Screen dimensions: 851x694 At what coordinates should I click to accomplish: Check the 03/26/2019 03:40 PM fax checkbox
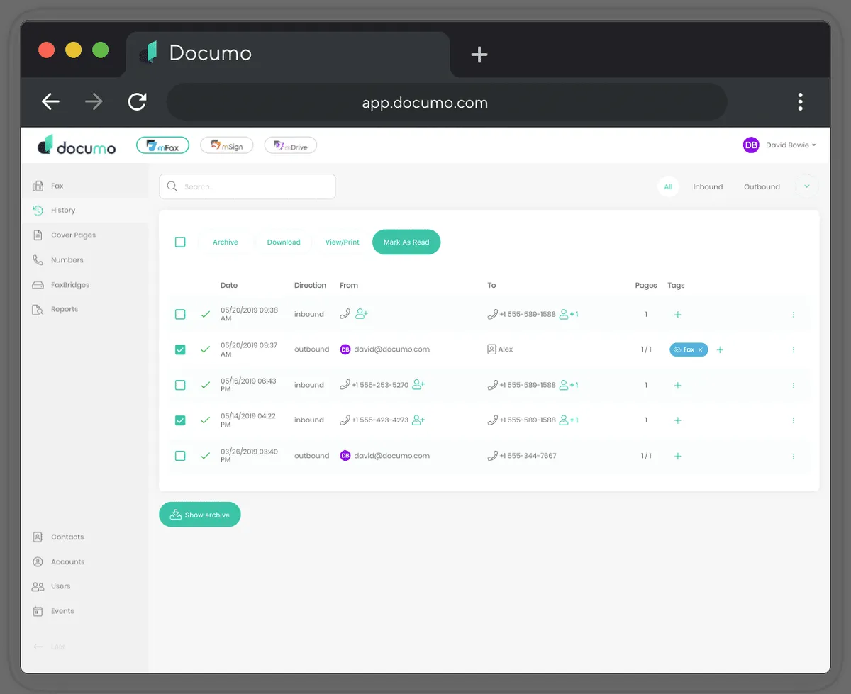[x=180, y=456]
